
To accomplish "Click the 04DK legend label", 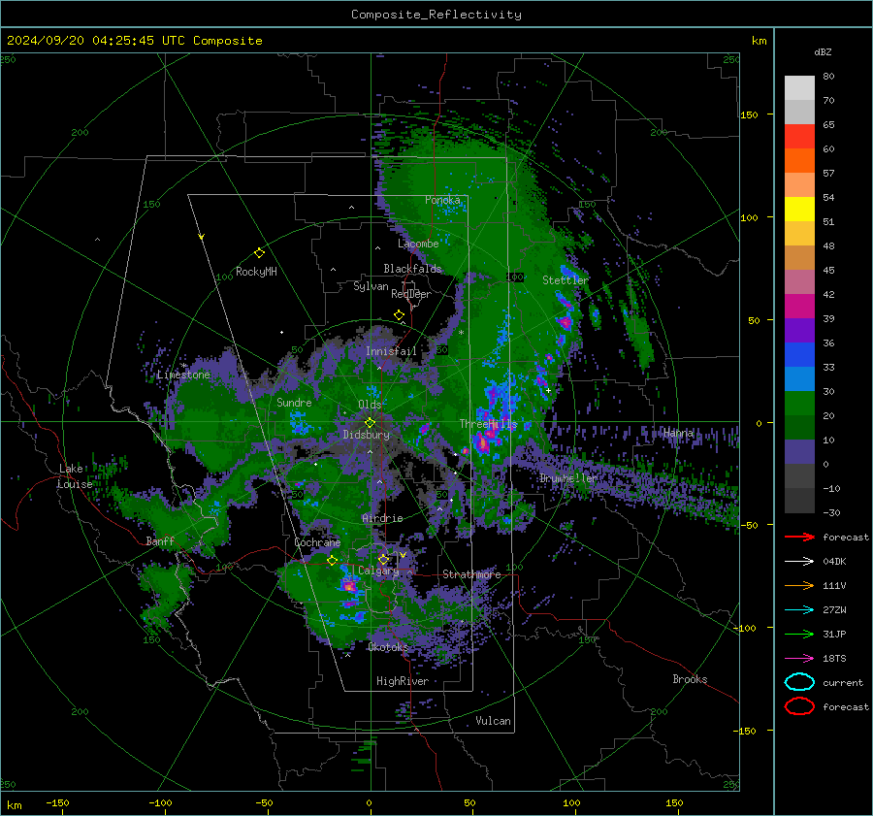I will point(834,562).
